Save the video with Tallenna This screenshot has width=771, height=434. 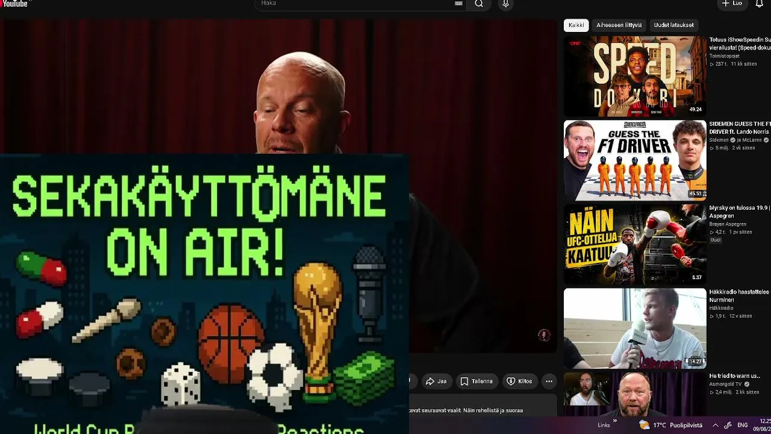click(x=476, y=382)
